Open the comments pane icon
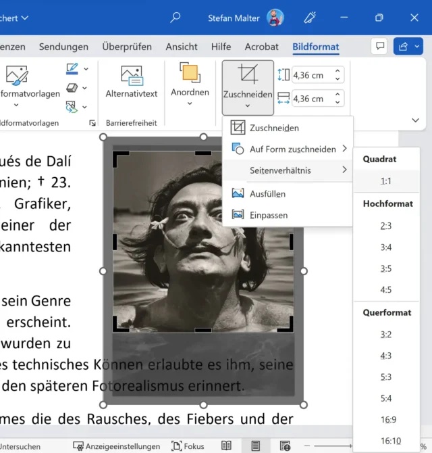The width and height of the screenshot is (432, 453). [380, 47]
